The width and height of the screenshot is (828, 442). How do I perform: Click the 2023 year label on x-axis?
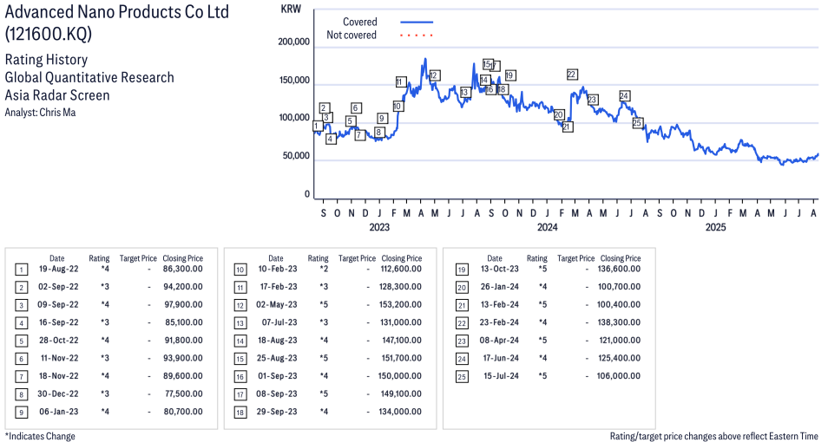point(379,227)
